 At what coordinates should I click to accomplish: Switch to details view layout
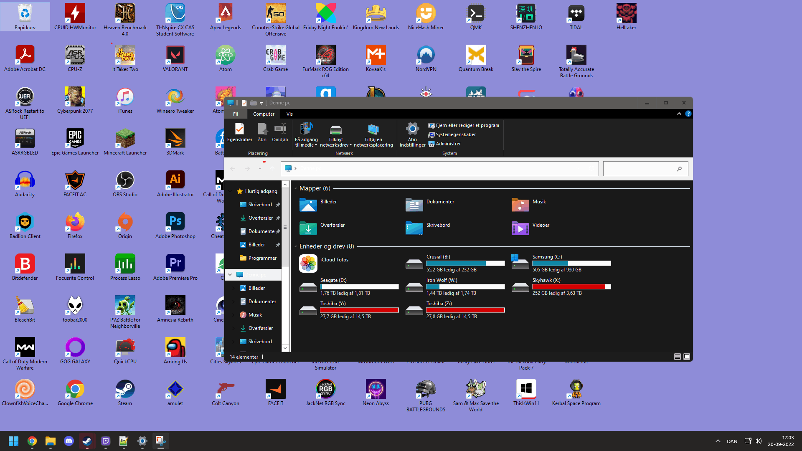coord(678,357)
